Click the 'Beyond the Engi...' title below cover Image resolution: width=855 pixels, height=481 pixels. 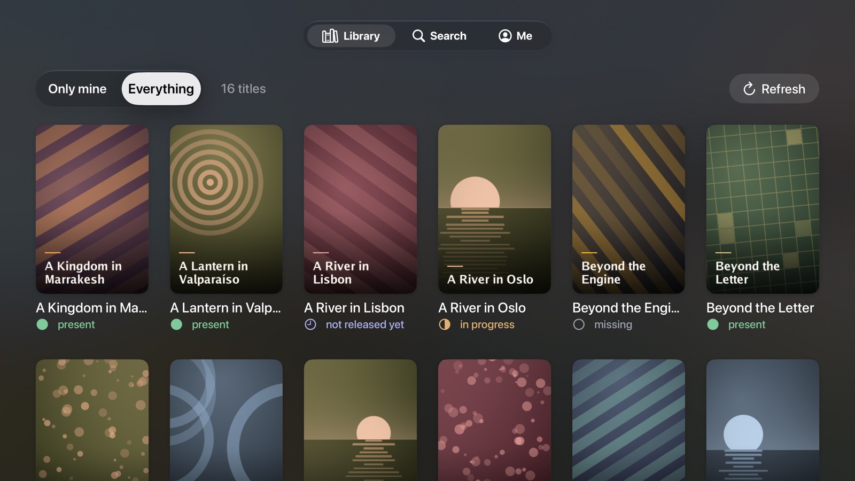click(626, 308)
